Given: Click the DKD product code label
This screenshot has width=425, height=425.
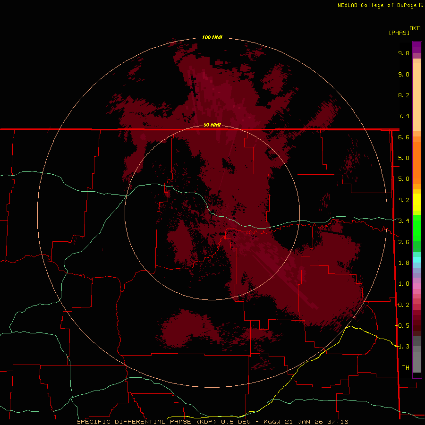Looking at the screenshot, I should (x=415, y=28).
